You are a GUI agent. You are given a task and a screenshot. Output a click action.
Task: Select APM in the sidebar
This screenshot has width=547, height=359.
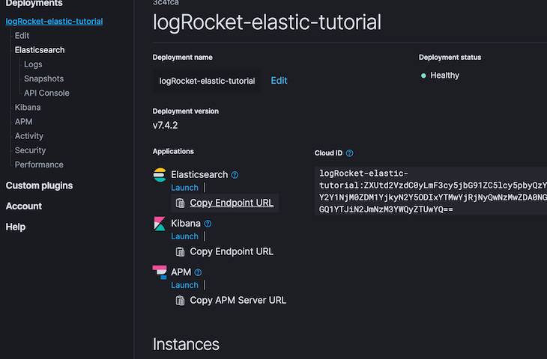tap(23, 121)
